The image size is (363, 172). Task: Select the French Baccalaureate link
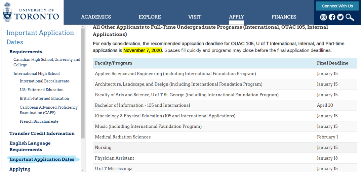[x=39, y=121]
